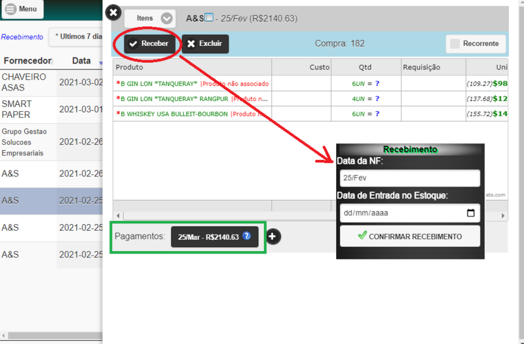The width and height of the screenshot is (524, 344).
Task: Open the table icon next to A&S
Action: pyautogui.click(x=209, y=17)
